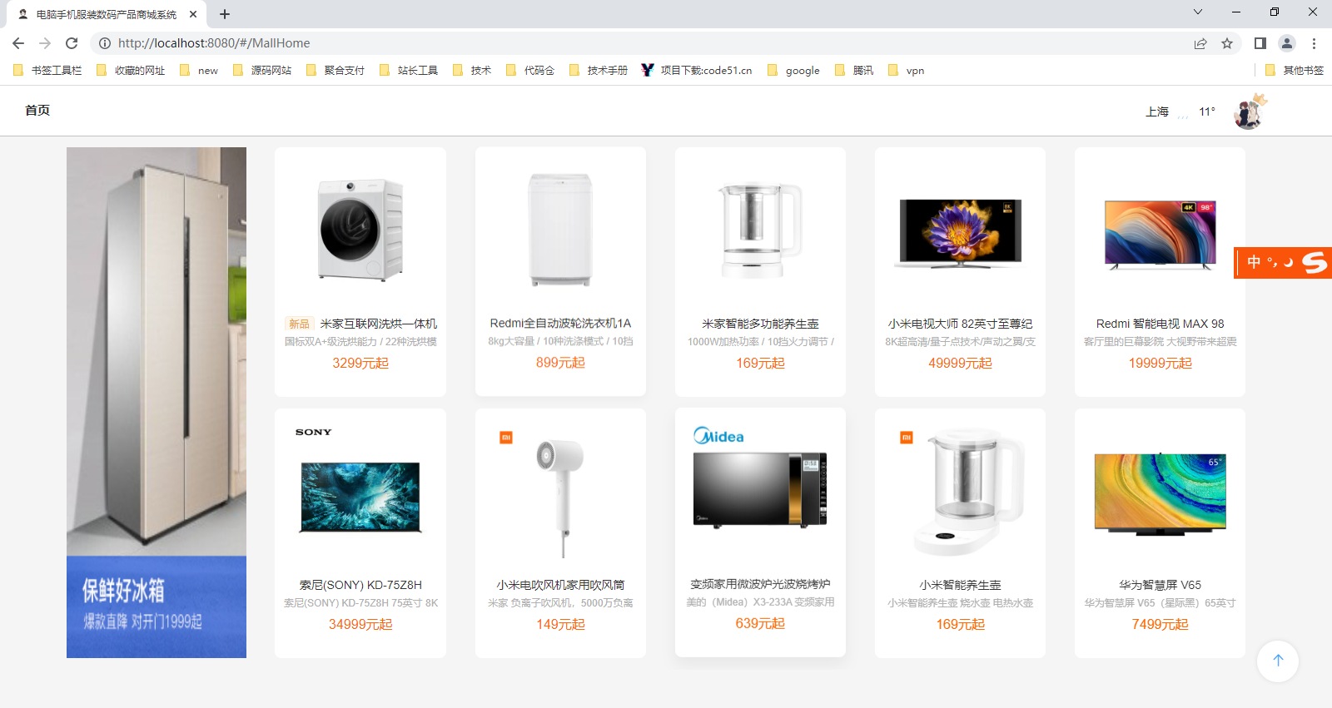The width and height of the screenshot is (1332, 708).
Task: Open Redmi全自动波轮洗衣机1A product image
Action: coord(560,230)
